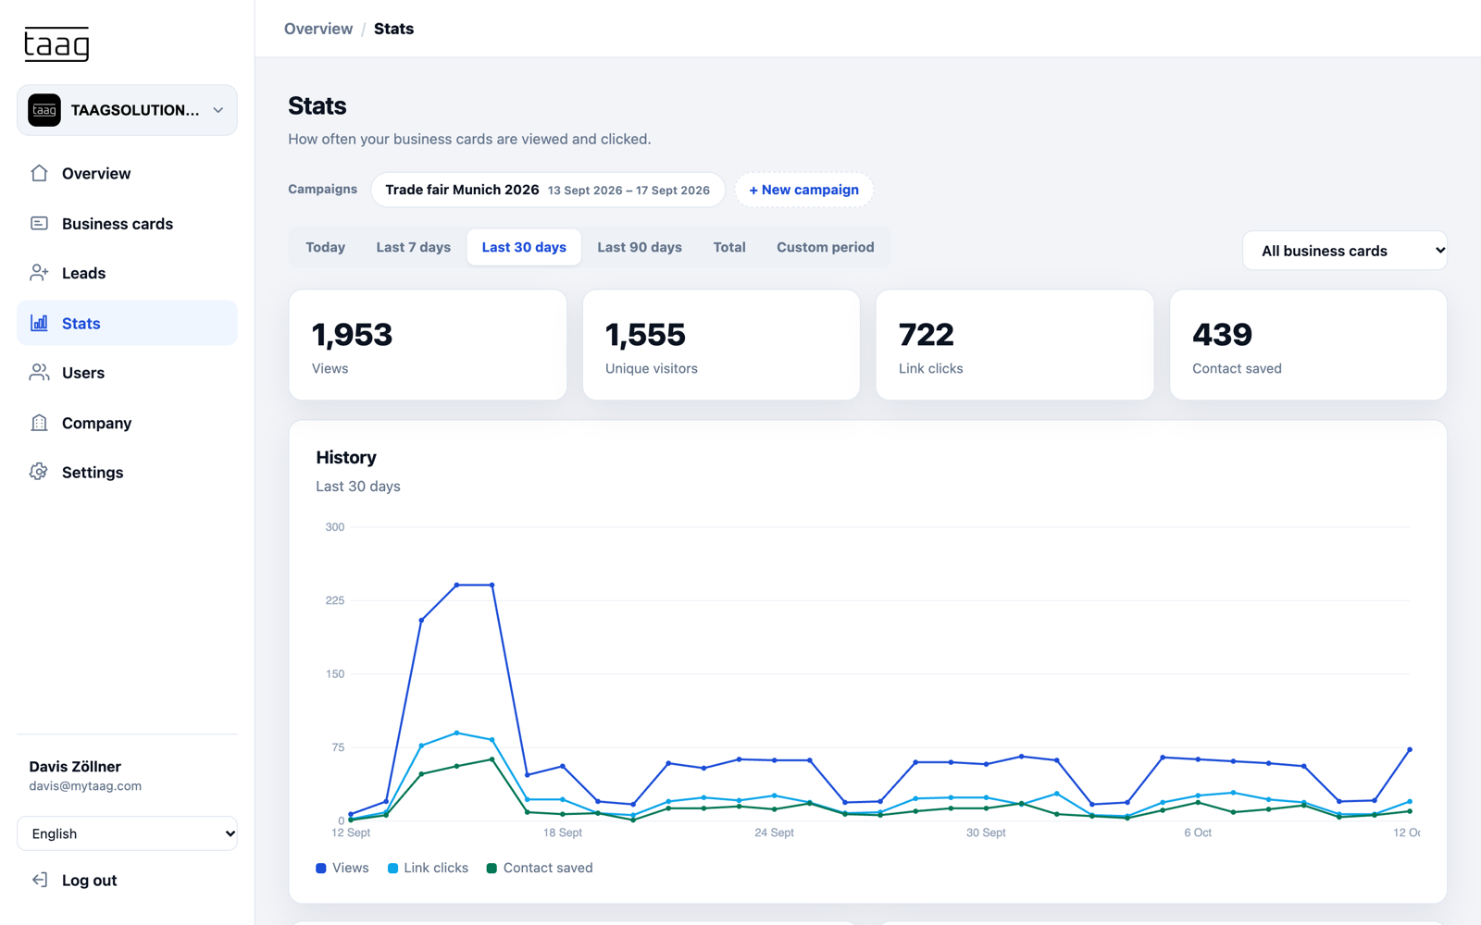Click the last Views data point on 12 Oct
The image size is (1481, 925).
click(1410, 749)
